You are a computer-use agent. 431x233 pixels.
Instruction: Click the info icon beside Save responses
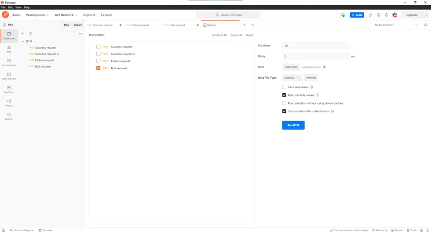pyautogui.click(x=311, y=87)
